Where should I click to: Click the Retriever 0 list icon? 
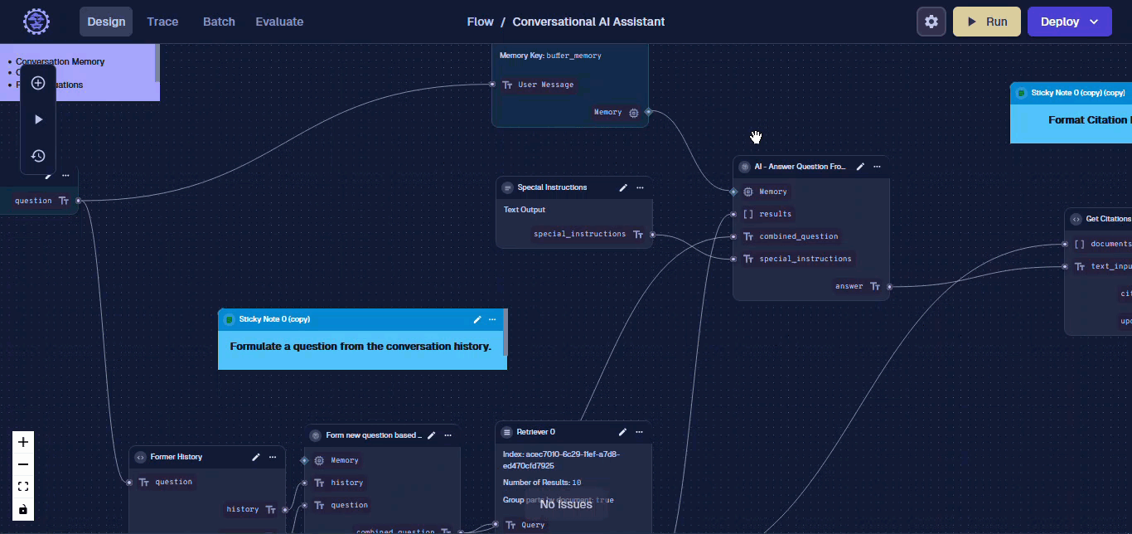tap(506, 432)
